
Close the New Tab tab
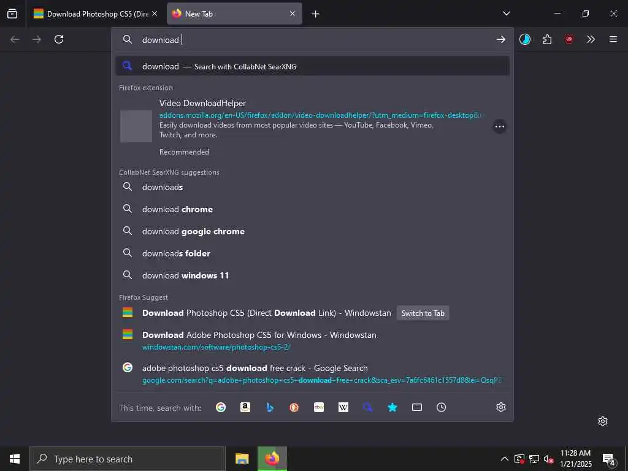293,13
